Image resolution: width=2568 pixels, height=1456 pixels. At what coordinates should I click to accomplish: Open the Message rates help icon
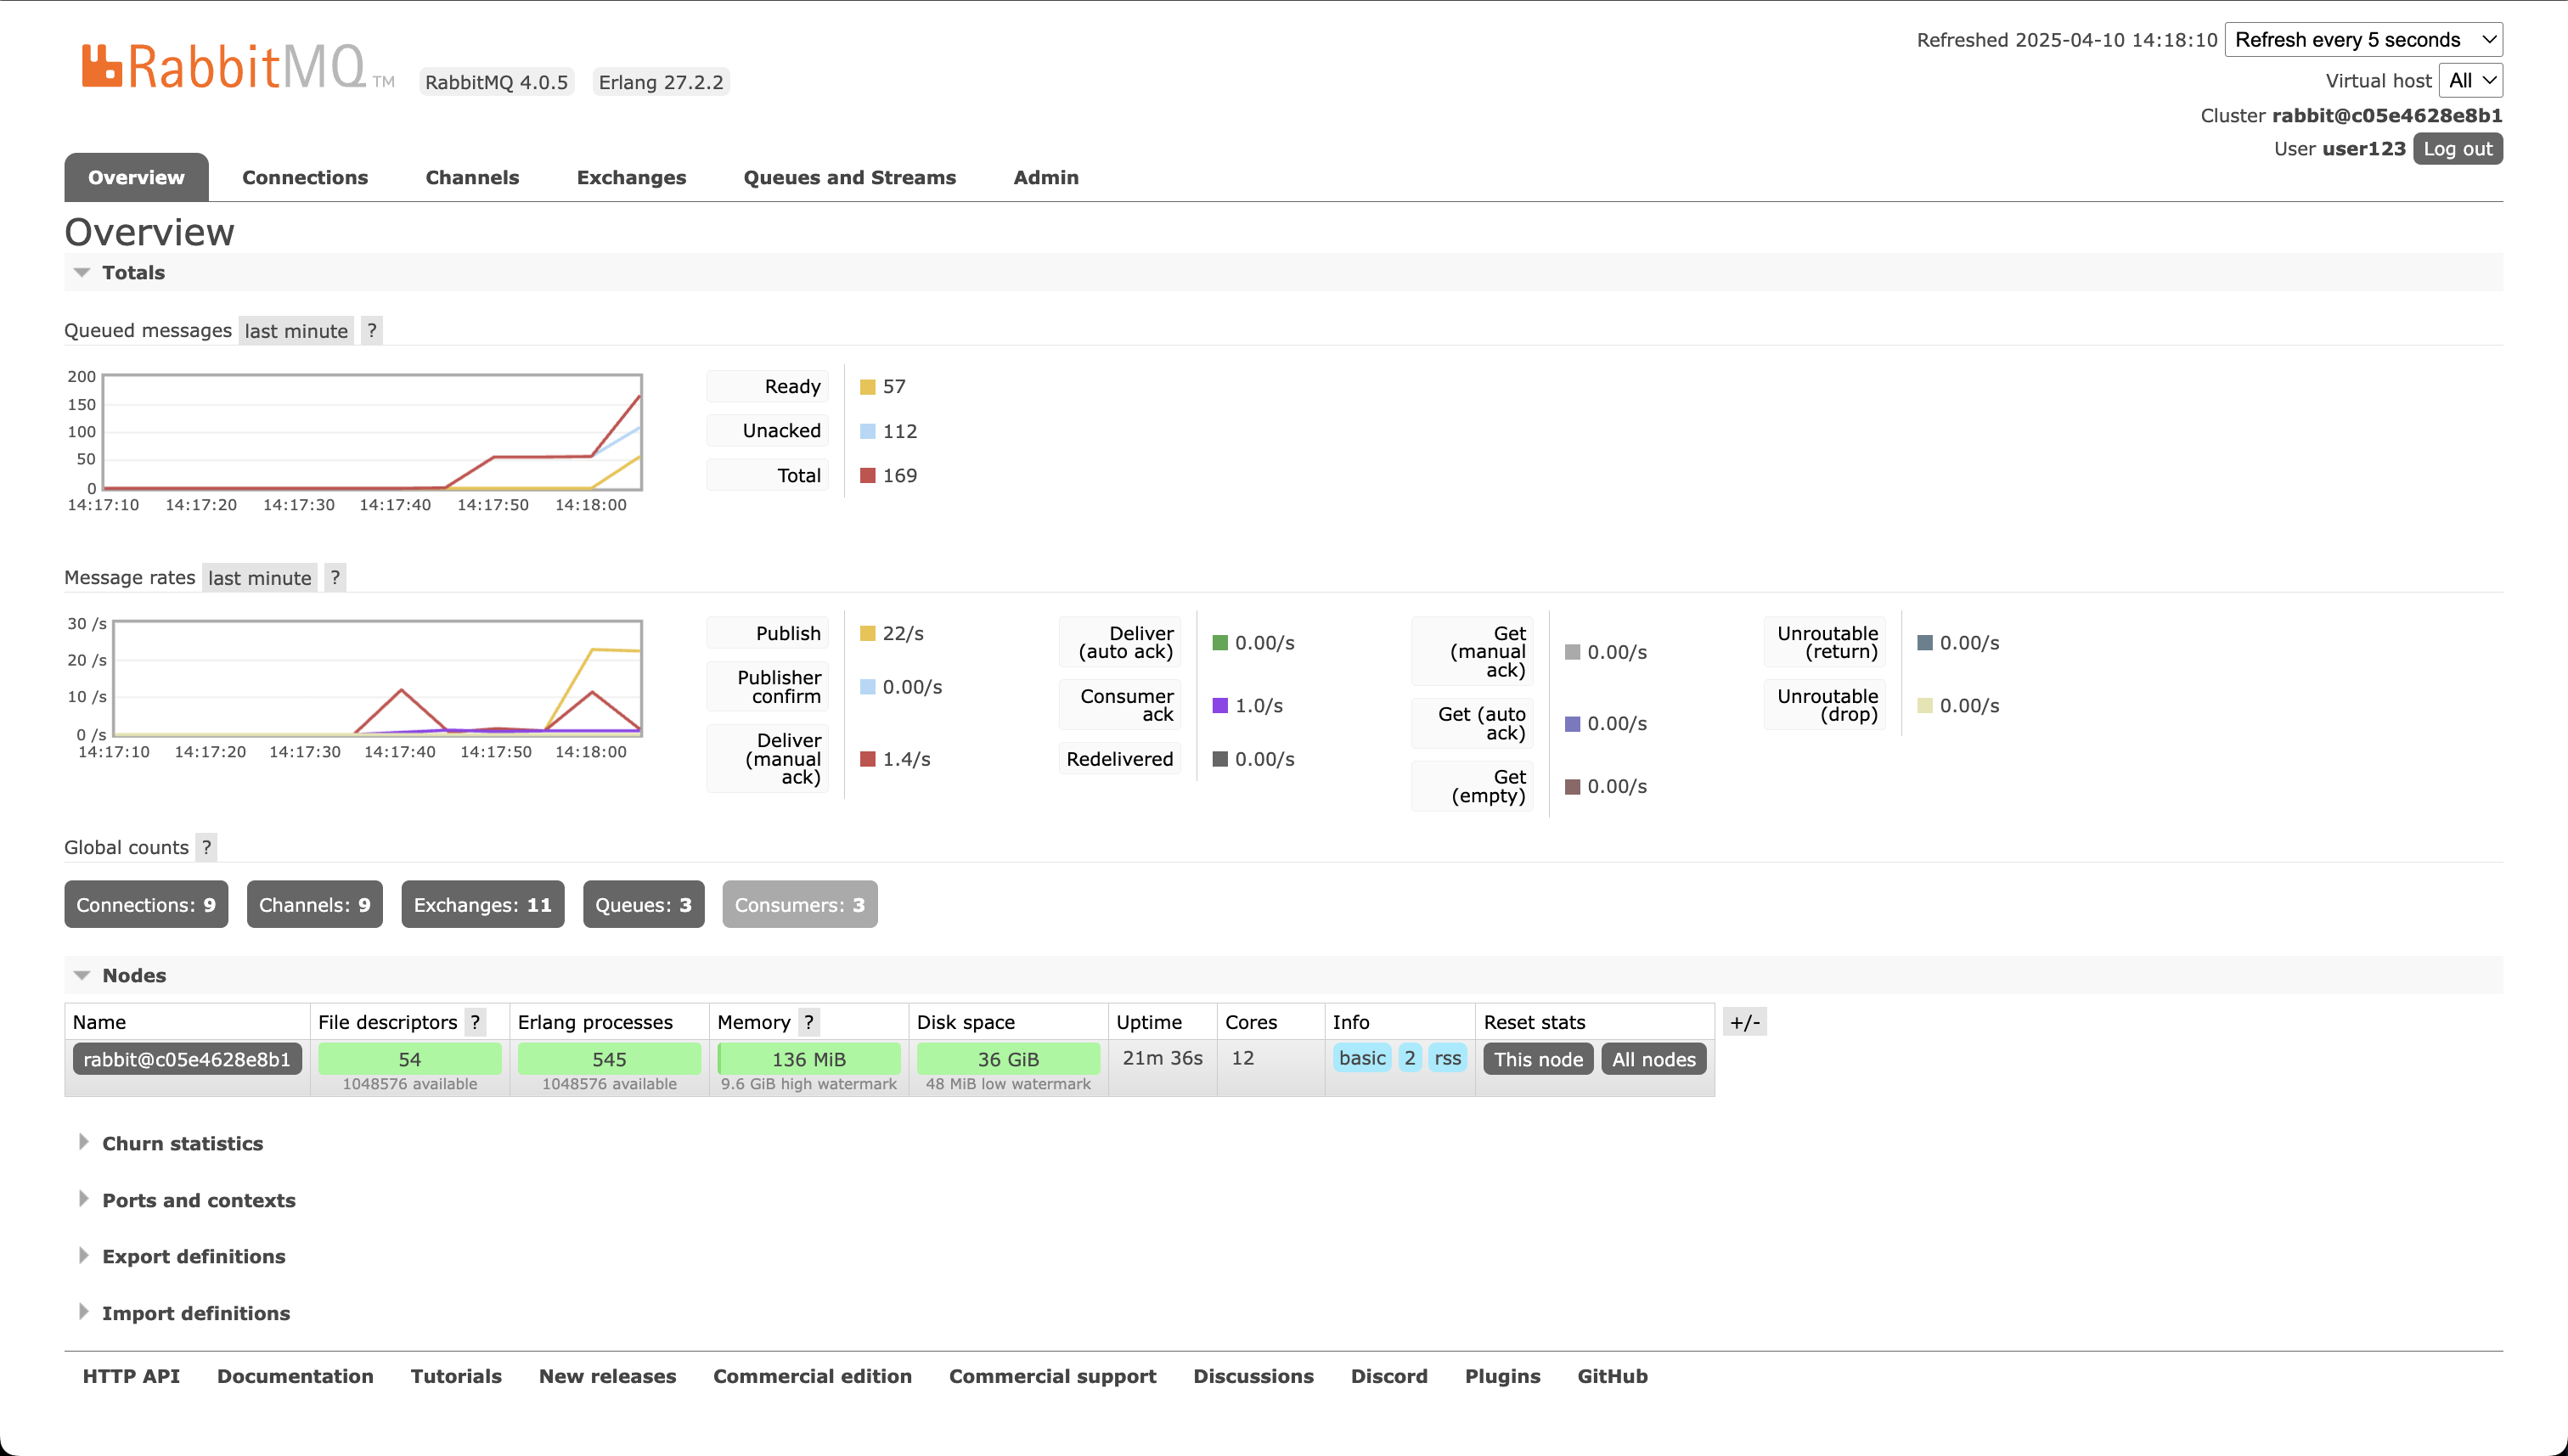(335, 577)
